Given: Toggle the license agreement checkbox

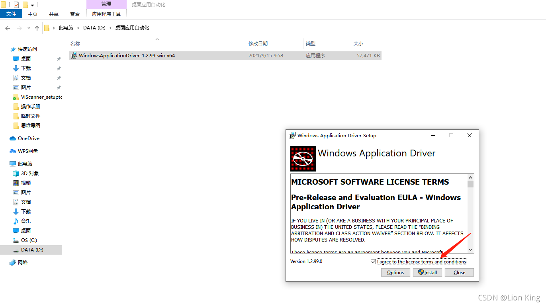Looking at the screenshot, I should [x=373, y=262].
